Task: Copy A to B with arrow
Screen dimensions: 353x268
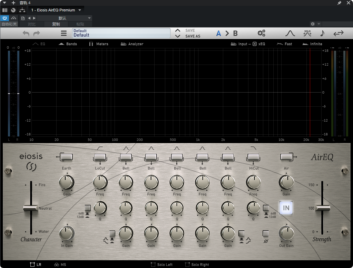Action: tap(227, 33)
